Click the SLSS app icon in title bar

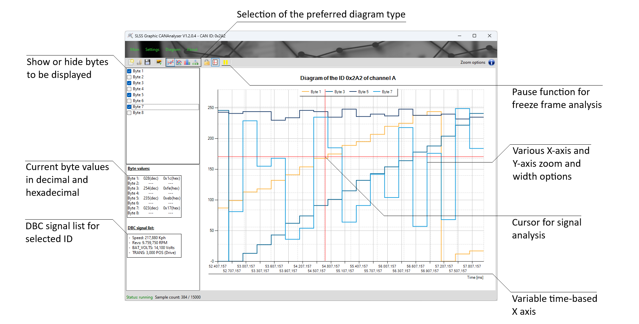[x=130, y=36]
